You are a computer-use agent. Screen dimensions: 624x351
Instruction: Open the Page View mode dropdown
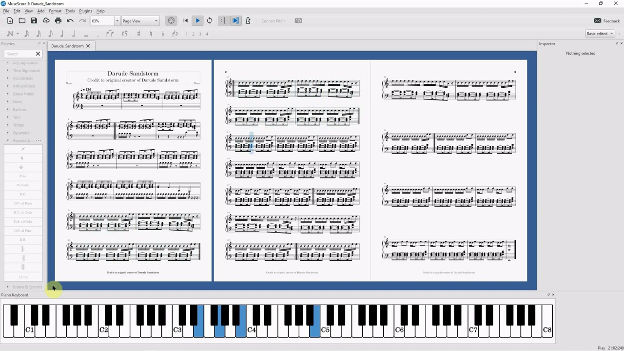[x=140, y=21]
